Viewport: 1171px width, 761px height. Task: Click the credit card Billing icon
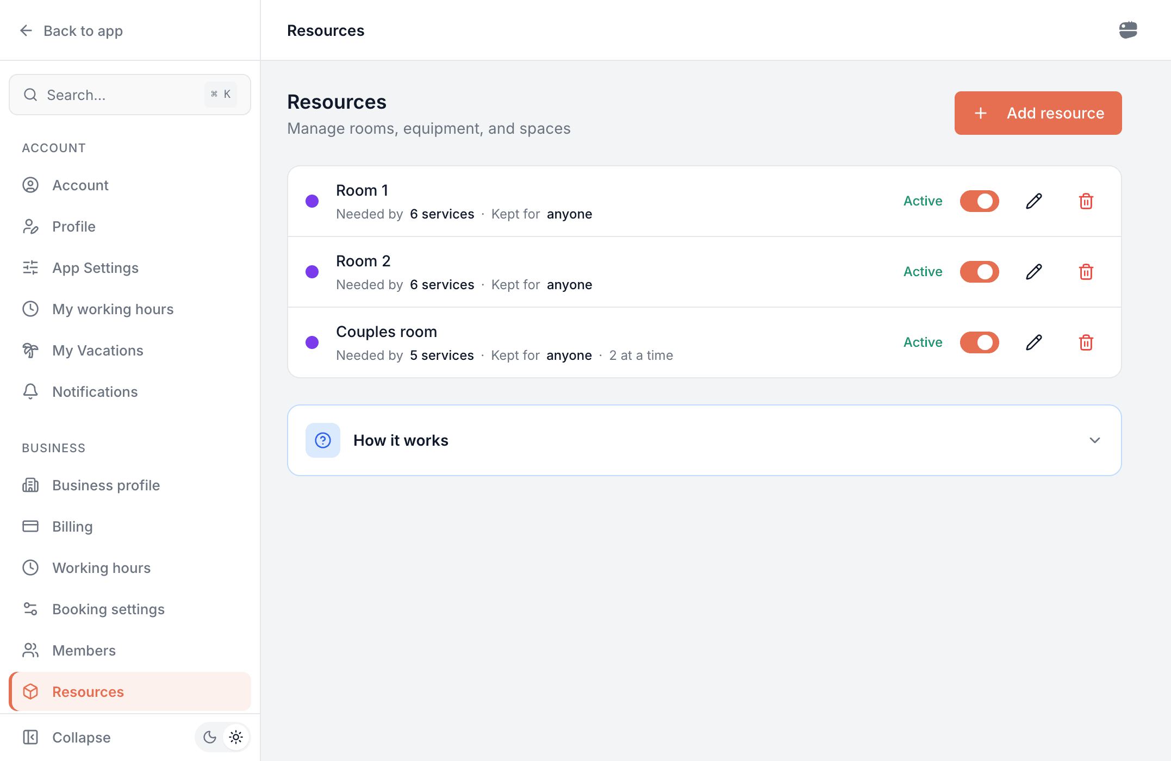(30, 526)
